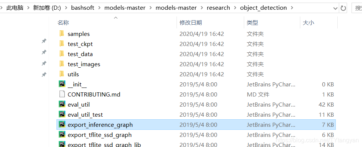This screenshot has width=362, height=147.
Task: Navigate to research in breadcrumb
Action: pos(218,8)
